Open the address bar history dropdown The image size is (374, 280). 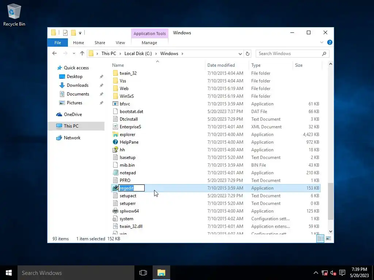click(x=240, y=54)
